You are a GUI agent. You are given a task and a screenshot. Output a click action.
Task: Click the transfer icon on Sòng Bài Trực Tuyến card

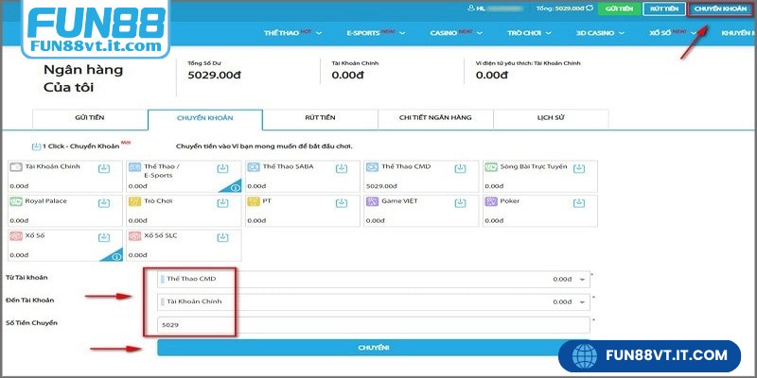click(579, 169)
